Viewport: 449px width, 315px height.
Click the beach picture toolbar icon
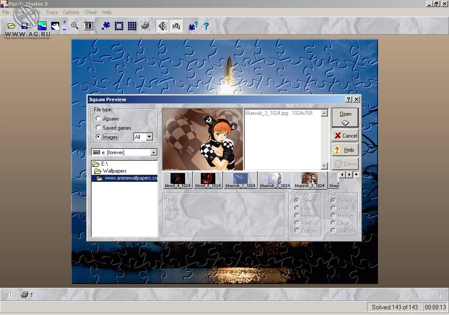pos(42,26)
